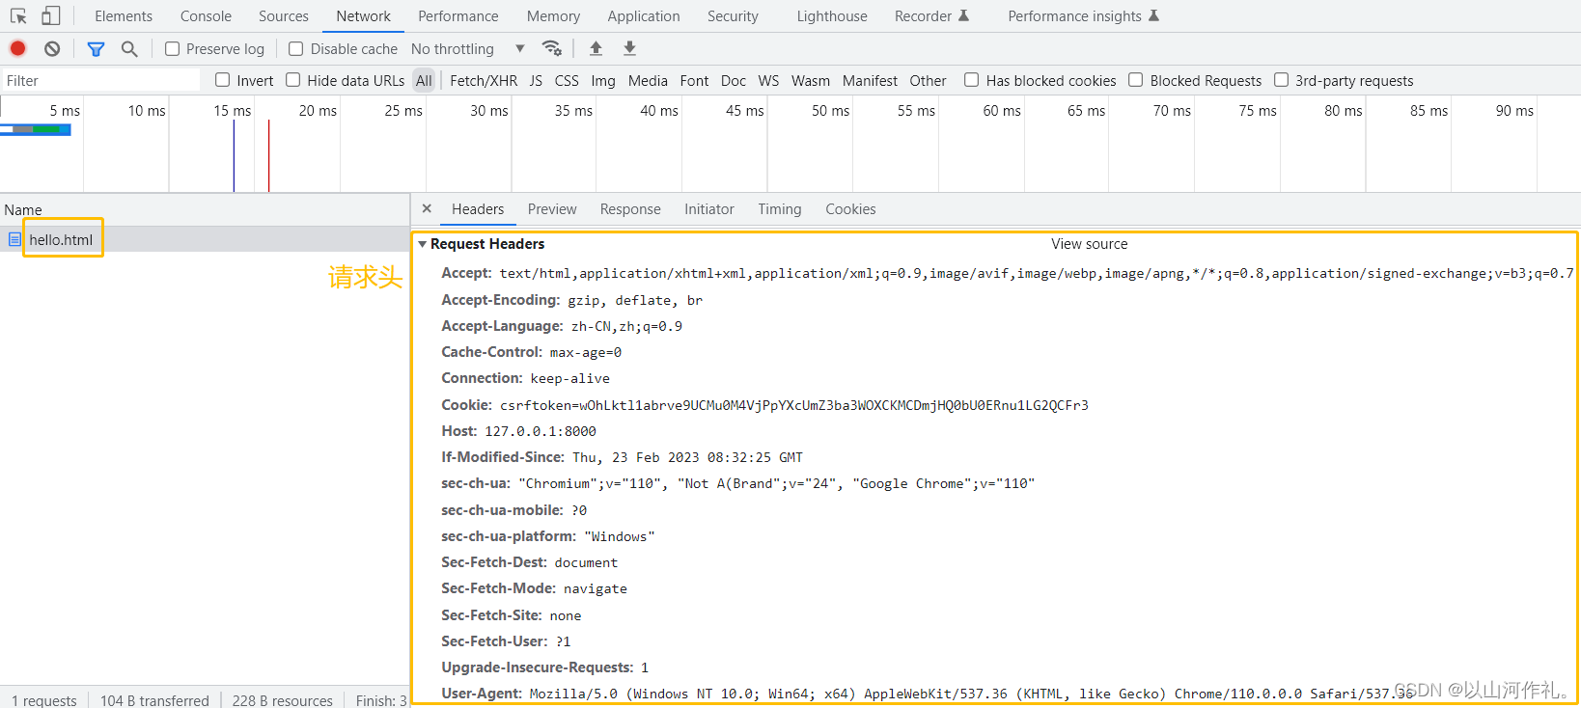1581x708 pixels.
Task: Filter by Other requests
Action: coord(928,81)
